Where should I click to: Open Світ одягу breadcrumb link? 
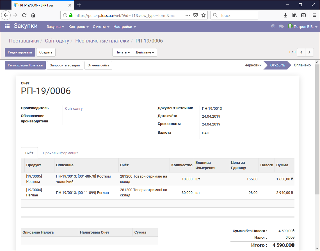coord(57,41)
